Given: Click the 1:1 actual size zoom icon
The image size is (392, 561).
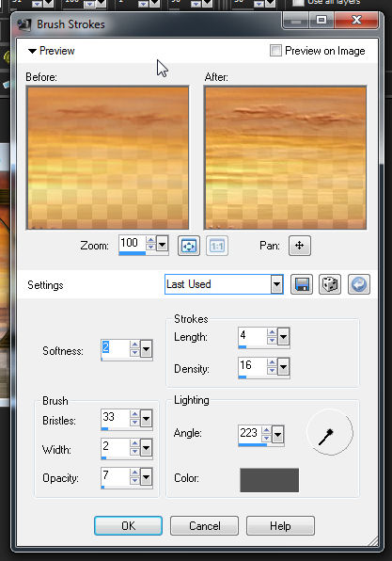Looking at the screenshot, I should (217, 246).
